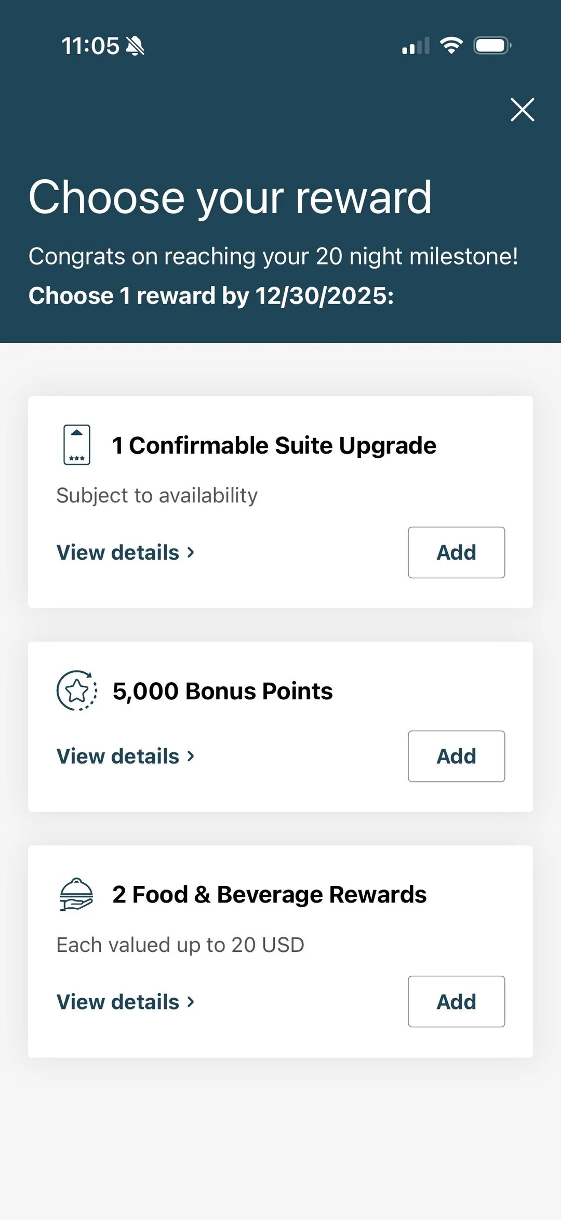561x1220 pixels.
Task: View details for Confirmable Suite Upgrade
Action: (125, 552)
